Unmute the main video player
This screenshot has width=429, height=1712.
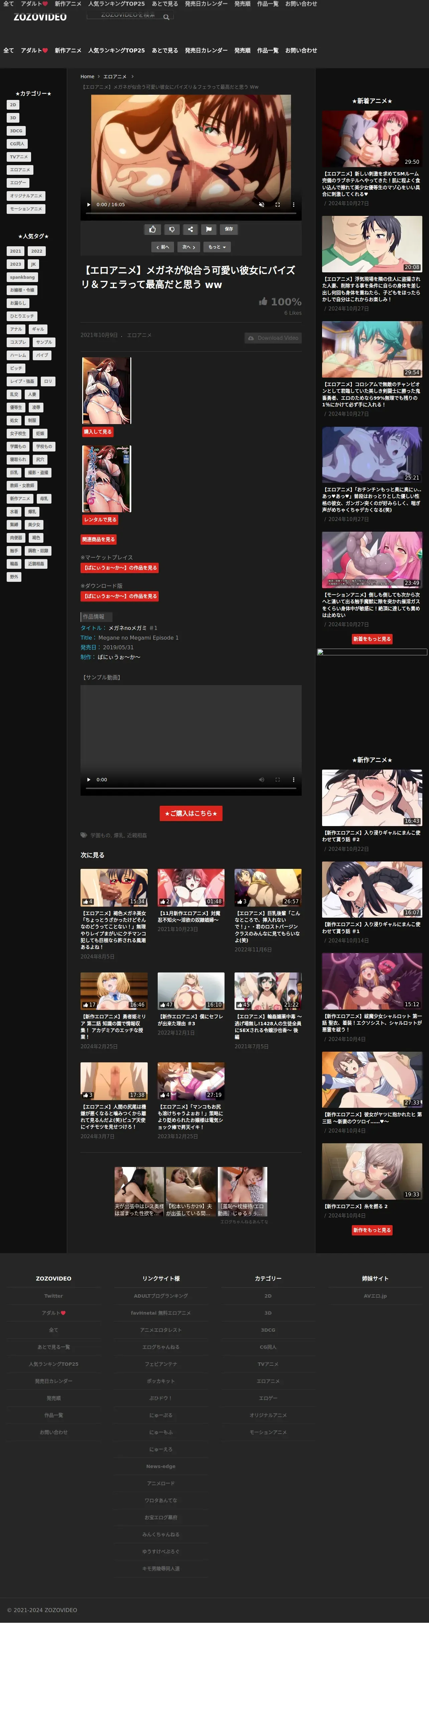[x=261, y=205]
